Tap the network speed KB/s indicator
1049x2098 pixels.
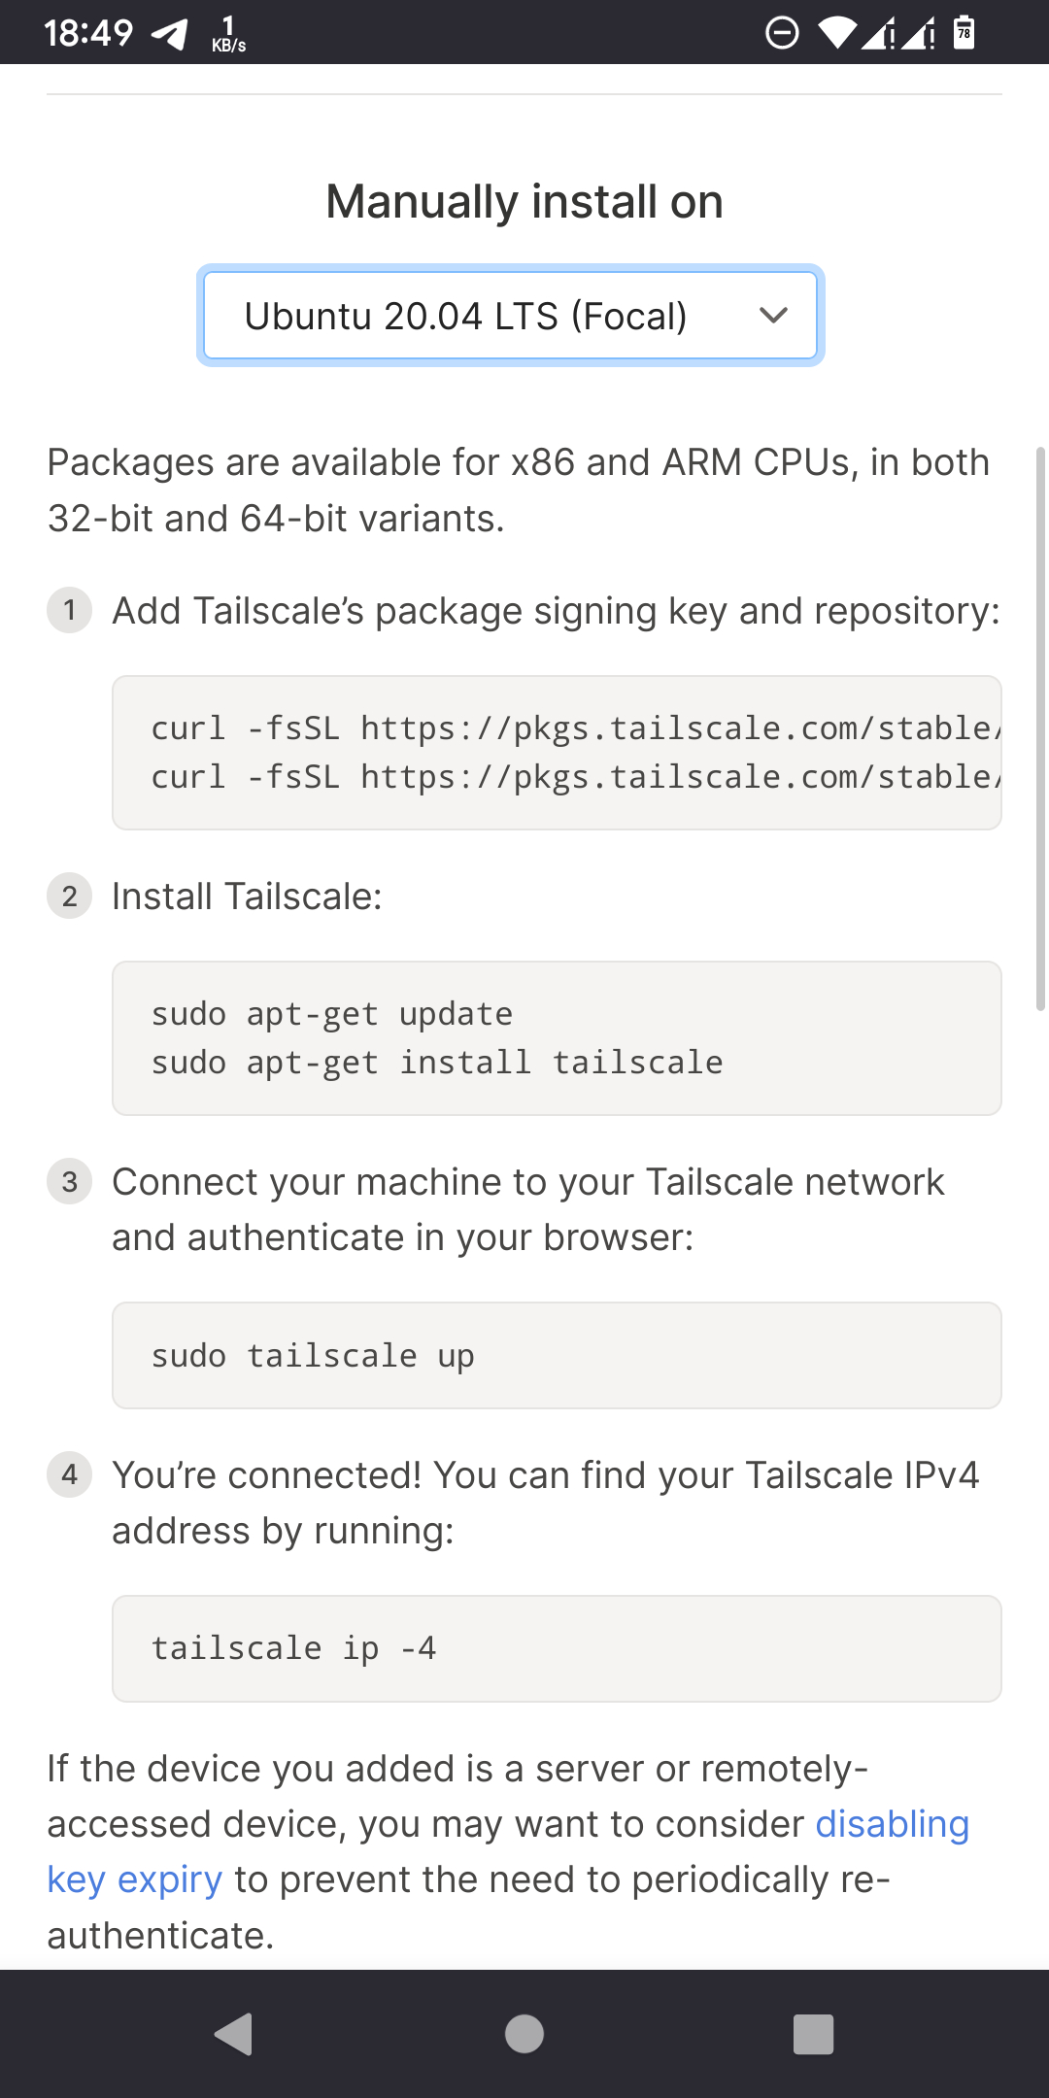228,34
